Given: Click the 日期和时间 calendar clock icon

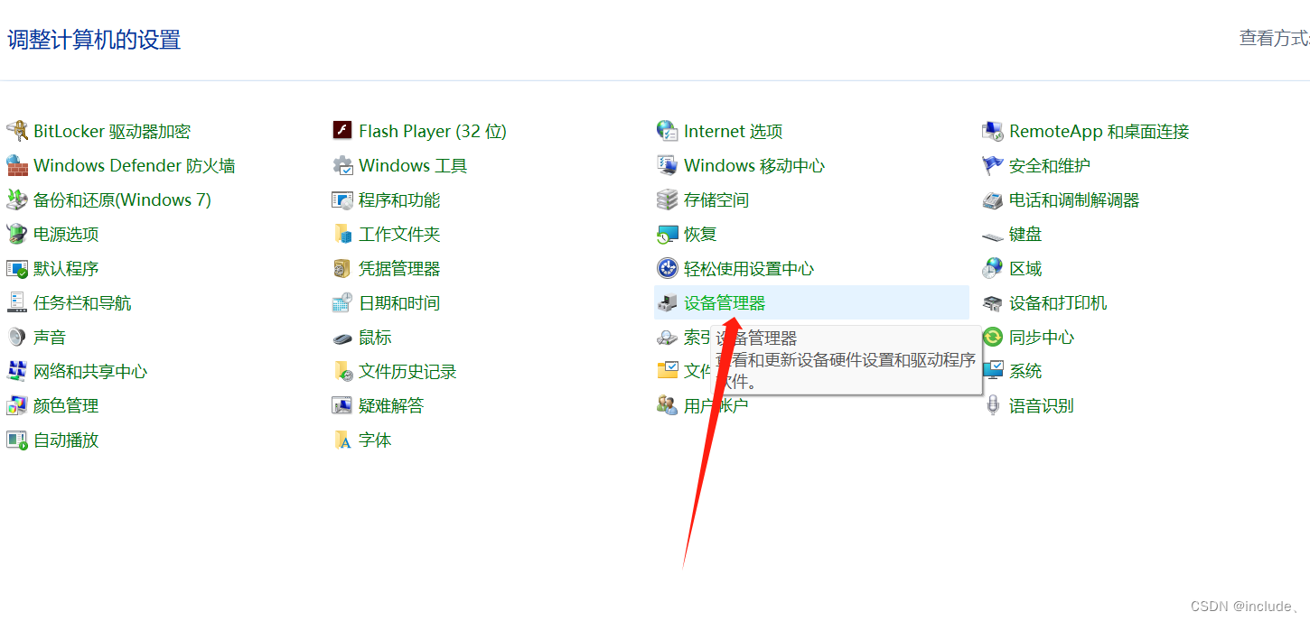Looking at the screenshot, I should pos(342,302).
